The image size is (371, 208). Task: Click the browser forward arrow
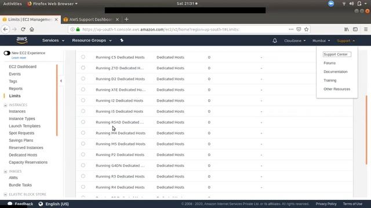tap(14, 29)
